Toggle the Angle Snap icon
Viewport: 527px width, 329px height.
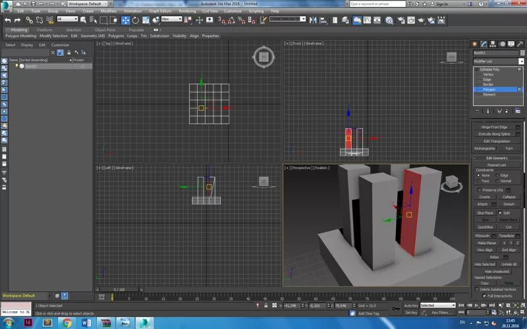click(231, 20)
